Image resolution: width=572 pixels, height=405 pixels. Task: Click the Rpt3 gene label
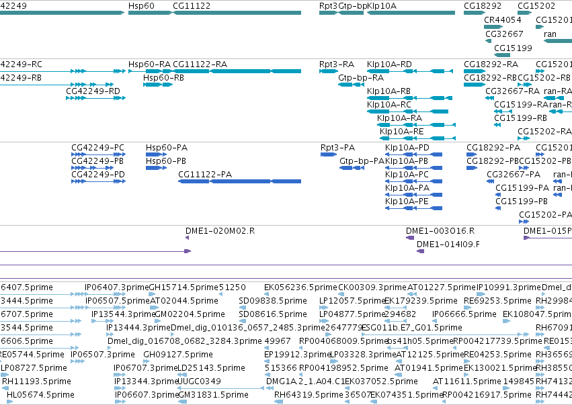coord(328,6)
